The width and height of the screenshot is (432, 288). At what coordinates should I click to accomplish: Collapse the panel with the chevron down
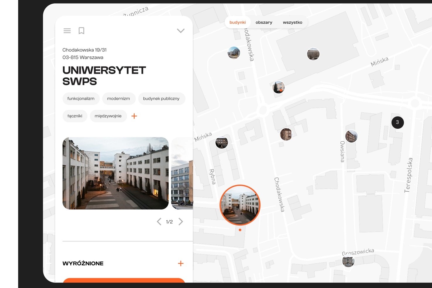pos(181,31)
